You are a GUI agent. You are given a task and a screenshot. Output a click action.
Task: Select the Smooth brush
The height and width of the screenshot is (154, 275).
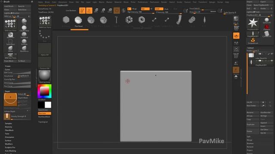tap(24, 42)
